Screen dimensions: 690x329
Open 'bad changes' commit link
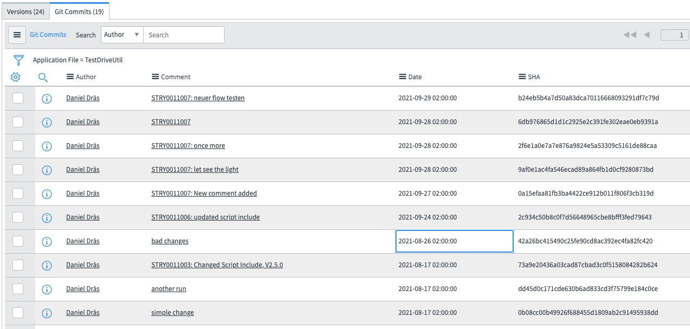click(x=170, y=241)
